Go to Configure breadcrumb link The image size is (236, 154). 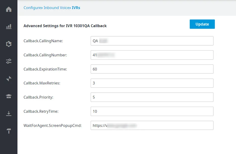click(32, 8)
